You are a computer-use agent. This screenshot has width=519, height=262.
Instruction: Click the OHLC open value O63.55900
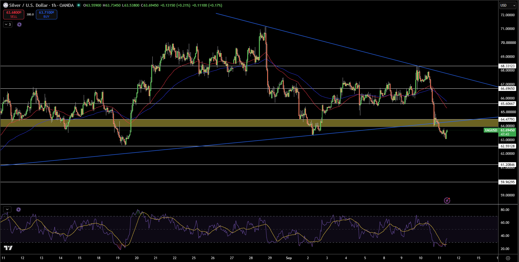pyautogui.click(x=92, y=5)
